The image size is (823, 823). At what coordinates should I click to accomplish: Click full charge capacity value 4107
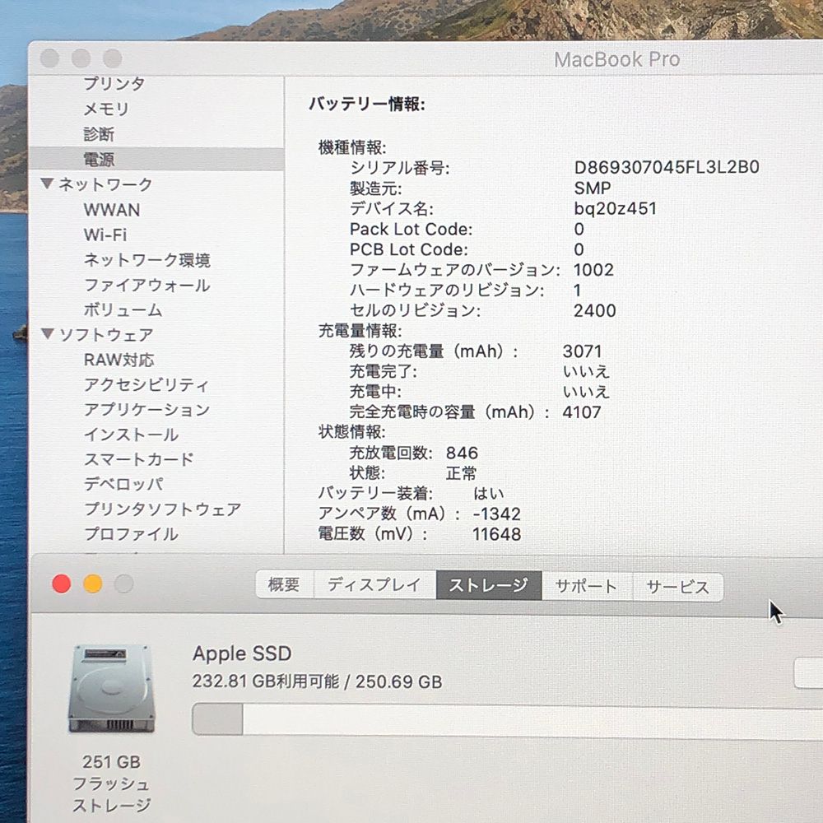[x=582, y=412]
